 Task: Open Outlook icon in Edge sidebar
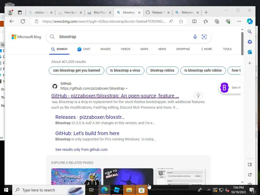(x=250, y=52)
